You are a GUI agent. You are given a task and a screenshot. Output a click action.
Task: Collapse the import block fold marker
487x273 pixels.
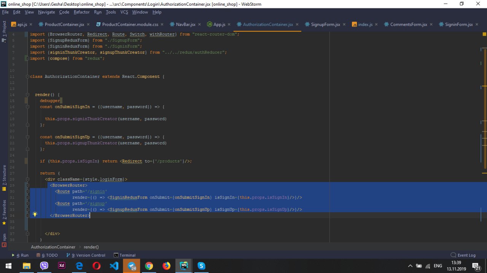(27, 58)
